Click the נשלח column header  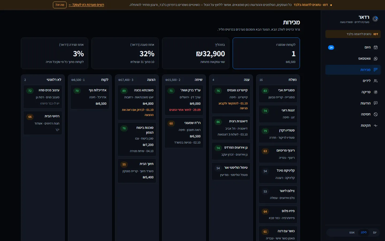[278, 80]
